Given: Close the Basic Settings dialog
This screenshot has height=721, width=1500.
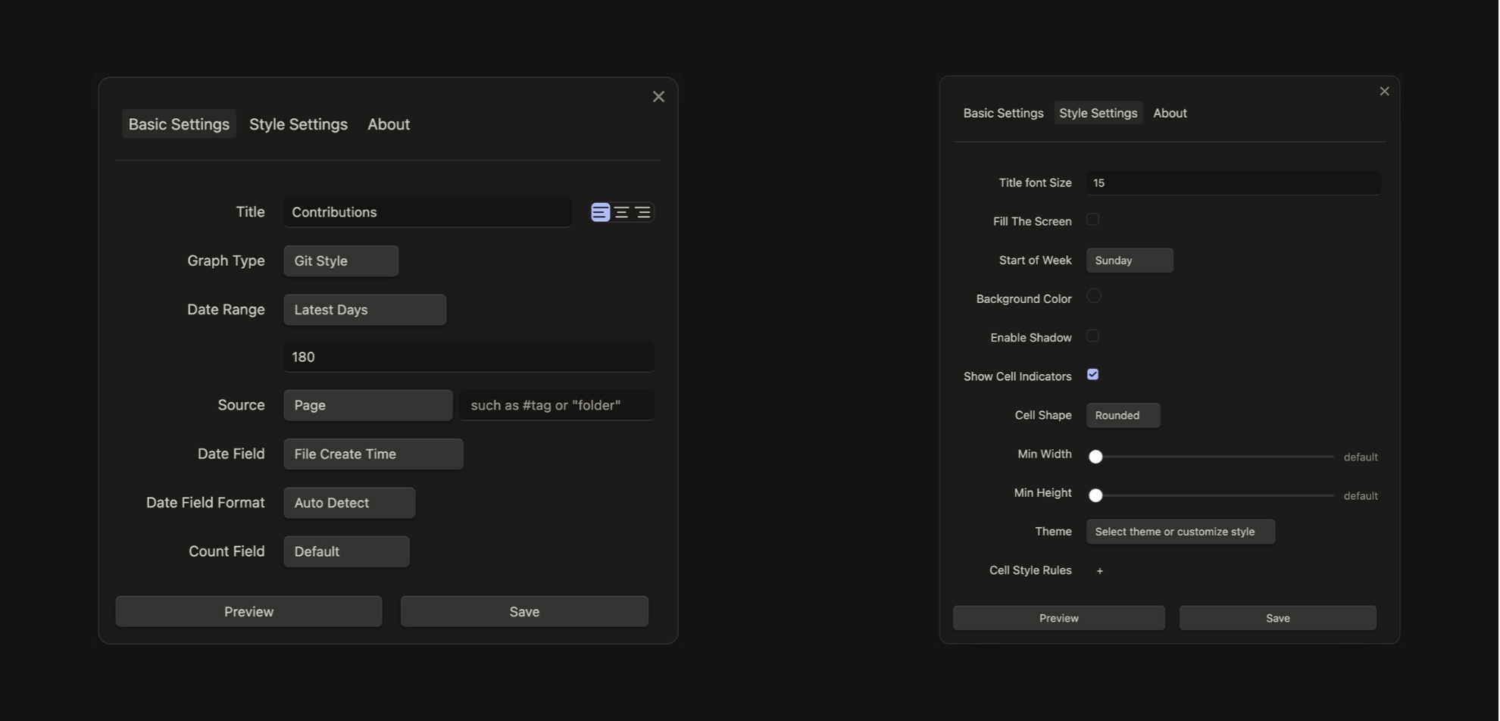Looking at the screenshot, I should click(x=658, y=96).
